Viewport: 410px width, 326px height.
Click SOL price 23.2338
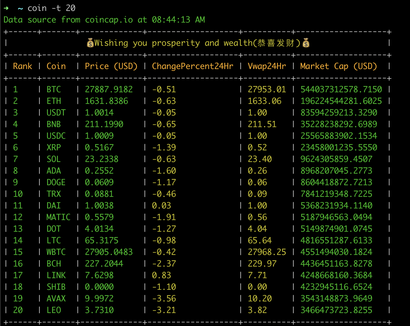[x=101, y=159]
